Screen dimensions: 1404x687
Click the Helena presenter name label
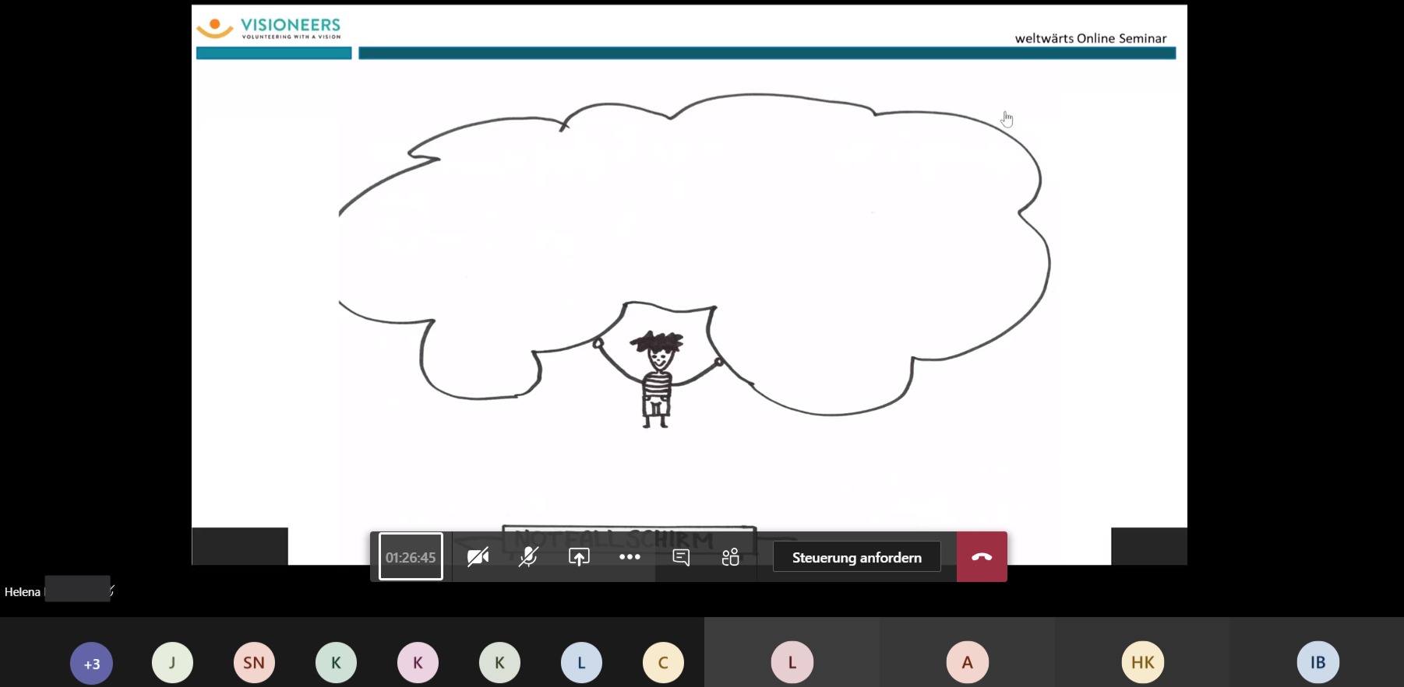tap(22, 592)
